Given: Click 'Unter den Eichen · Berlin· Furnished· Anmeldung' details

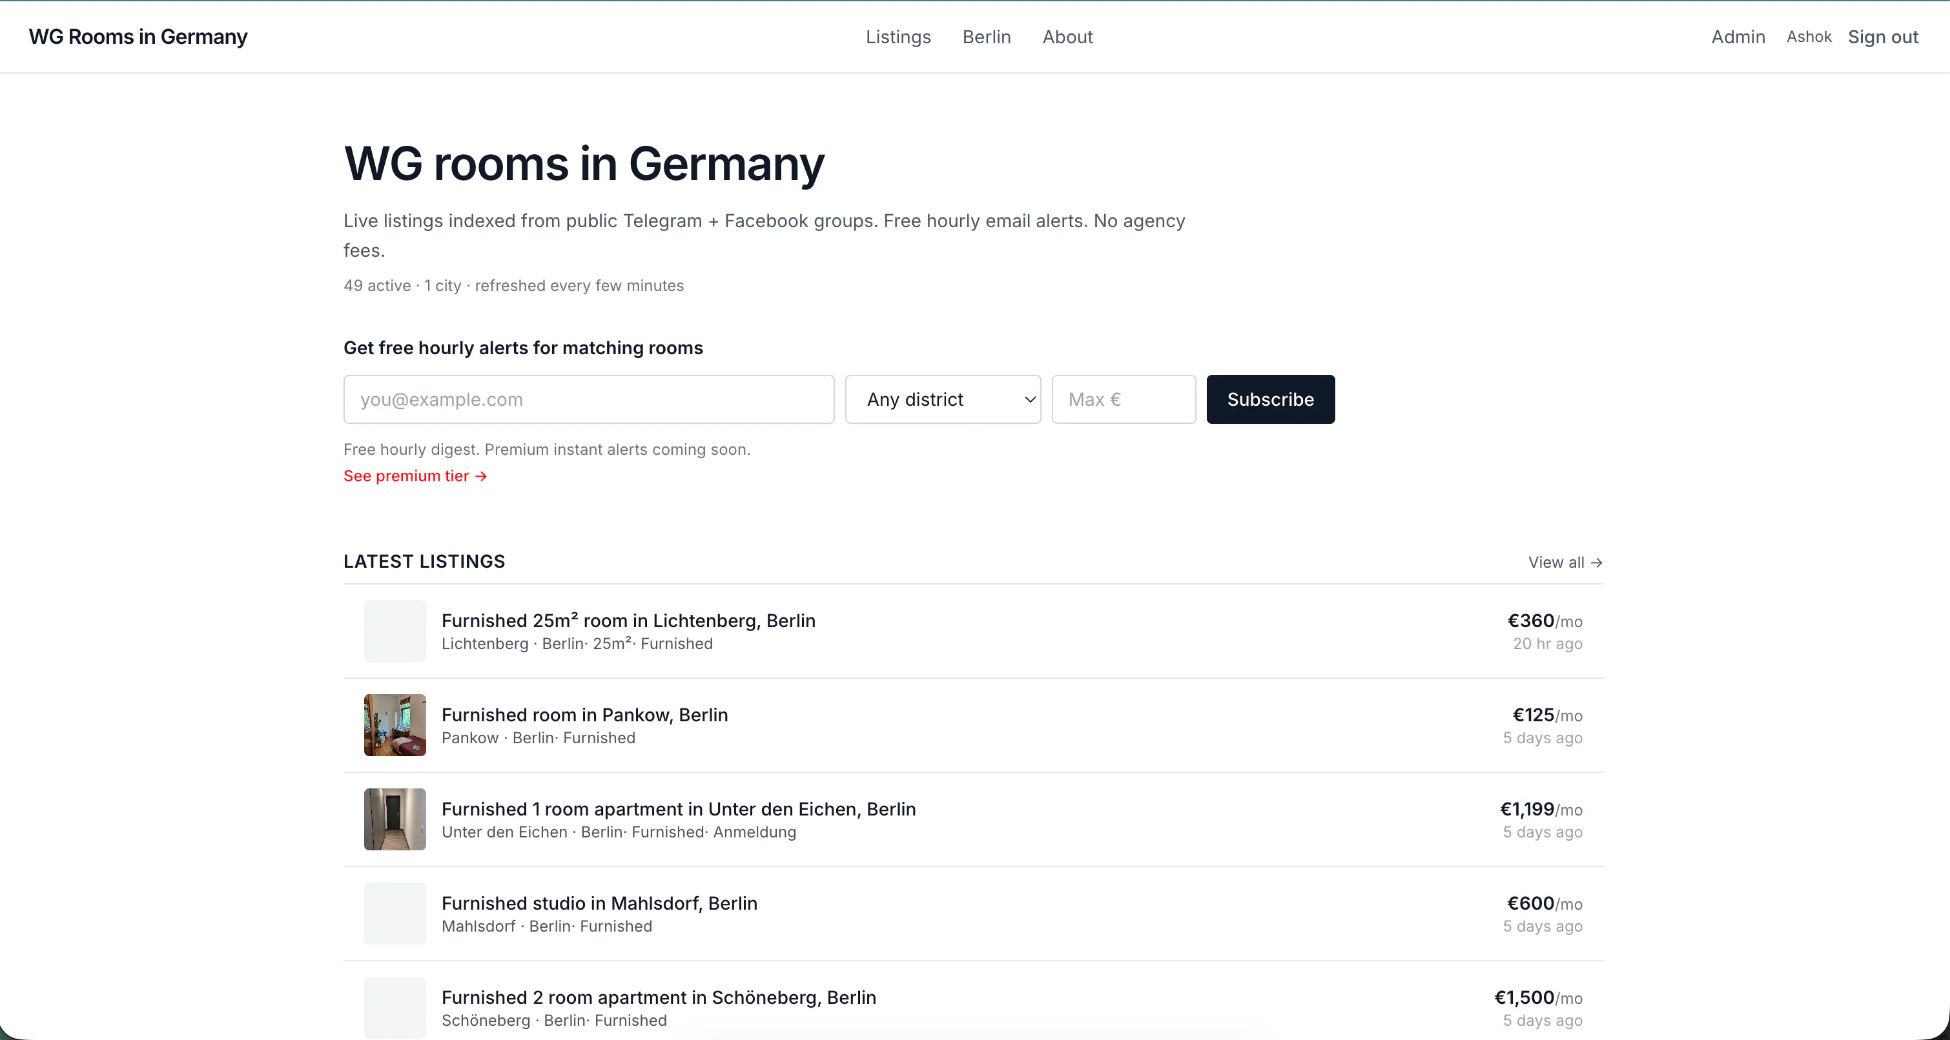Looking at the screenshot, I should 619,832.
